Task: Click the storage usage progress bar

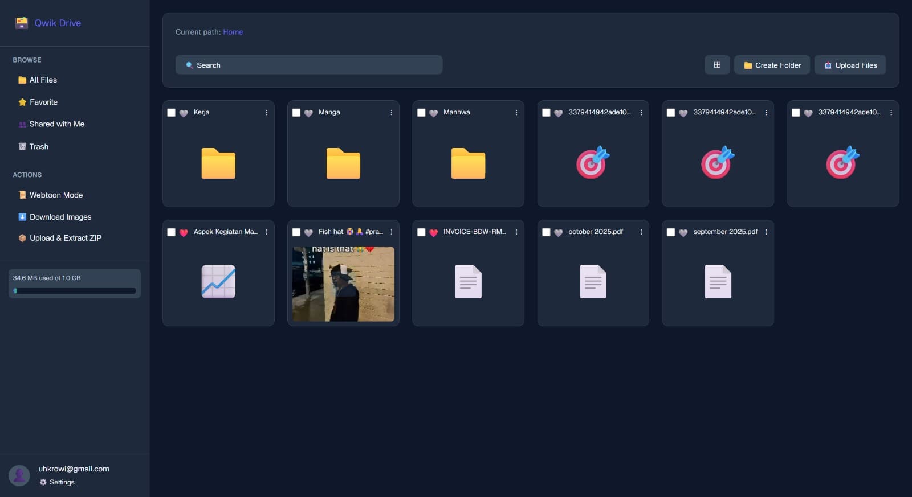Action: 75,291
